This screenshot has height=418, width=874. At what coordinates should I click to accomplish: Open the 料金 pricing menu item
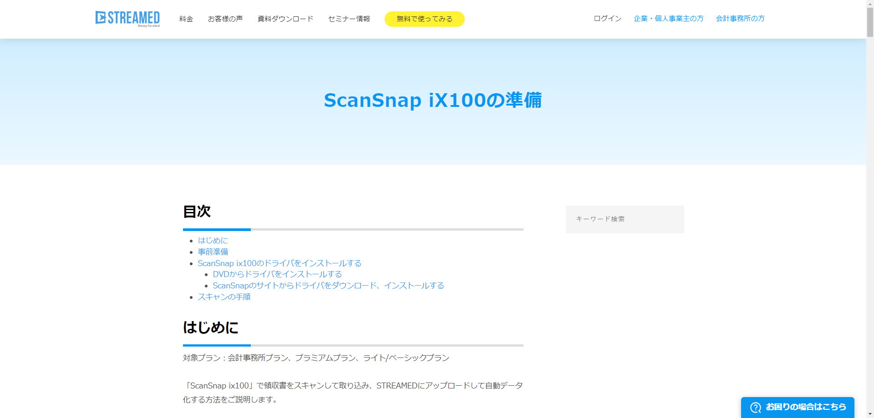point(186,19)
